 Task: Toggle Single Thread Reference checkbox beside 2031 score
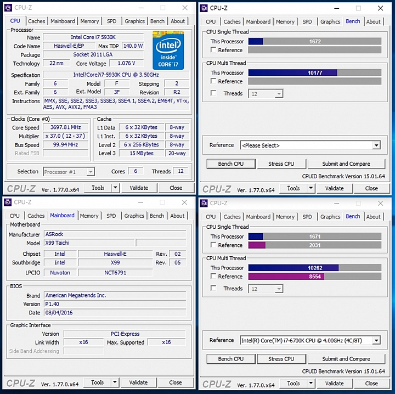(213, 245)
